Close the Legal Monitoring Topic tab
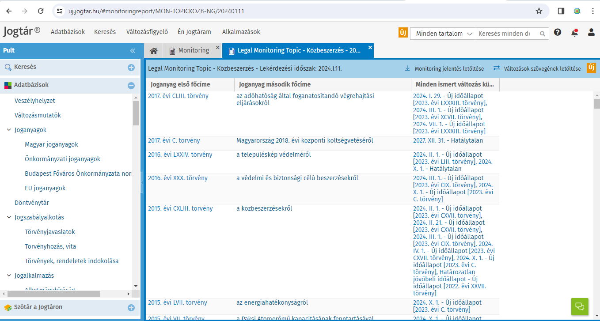This screenshot has width=600, height=321. (370, 47)
